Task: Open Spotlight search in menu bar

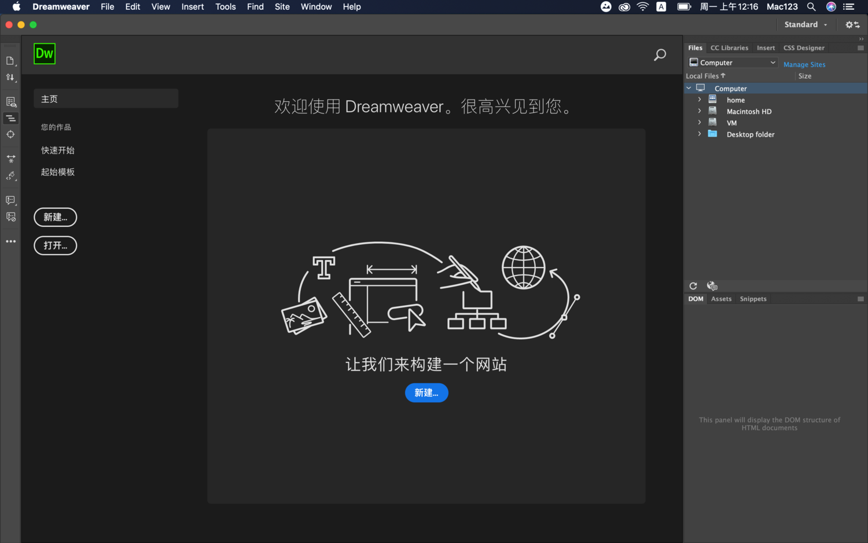Action: click(811, 7)
